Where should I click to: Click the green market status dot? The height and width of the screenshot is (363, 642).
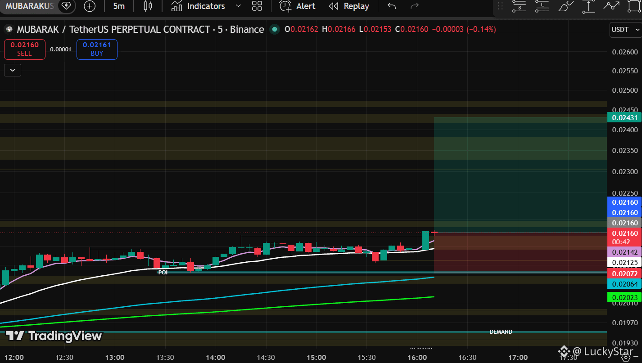coord(274,30)
